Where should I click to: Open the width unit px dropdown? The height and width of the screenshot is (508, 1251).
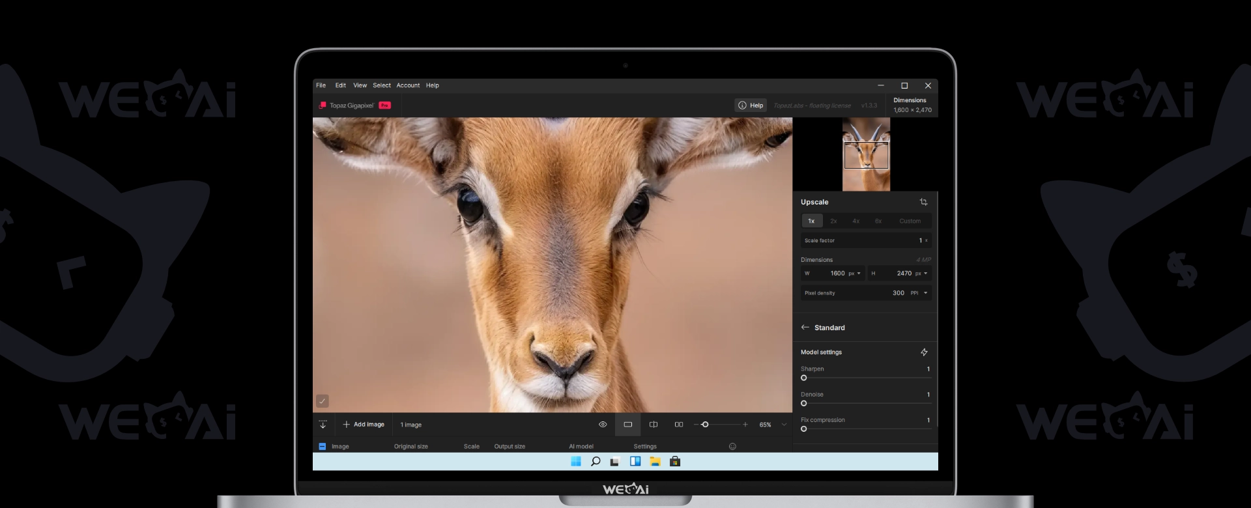[x=854, y=274]
